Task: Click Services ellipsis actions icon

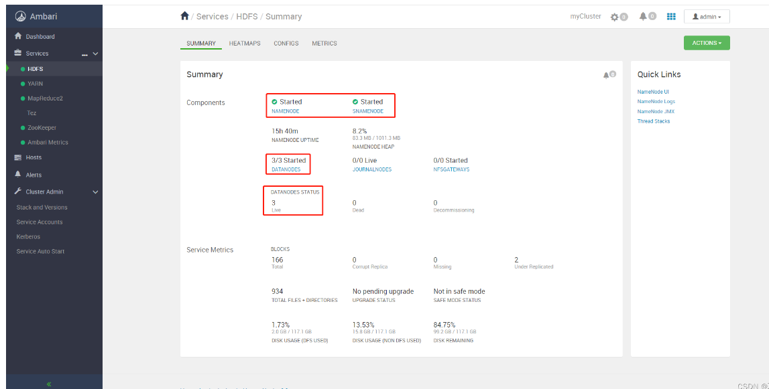Action: (x=85, y=54)
